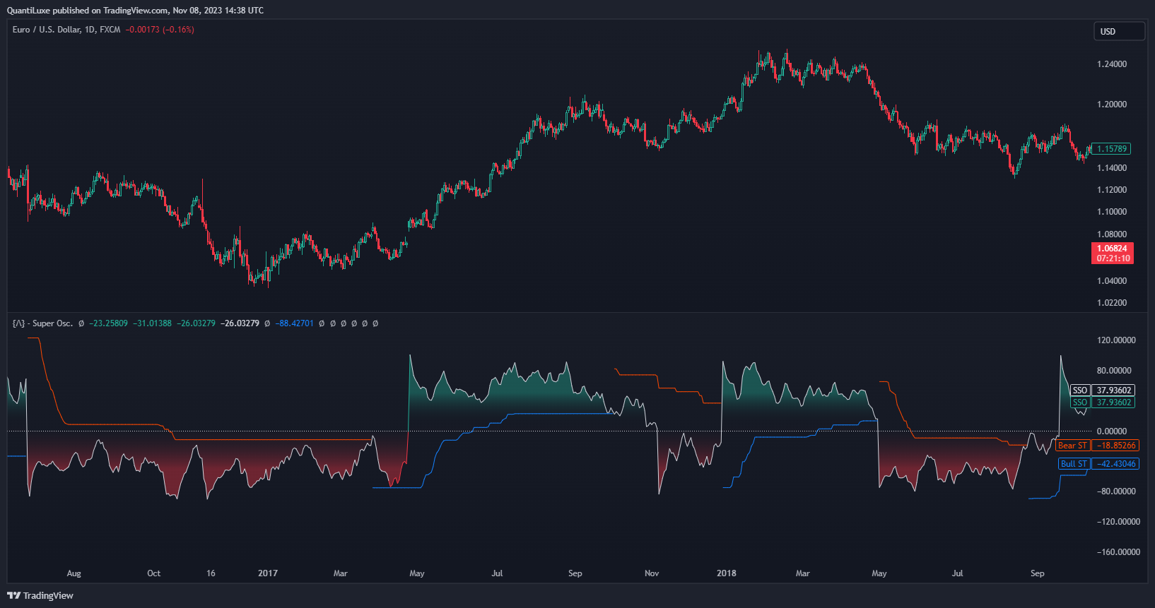Click the 2018 year label on the time axis
Screen dimensions: 1155x608
(x=727, y=573)
